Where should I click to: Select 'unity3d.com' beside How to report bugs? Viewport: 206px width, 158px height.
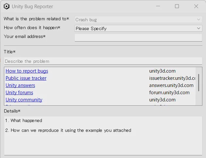pos(162,71)
